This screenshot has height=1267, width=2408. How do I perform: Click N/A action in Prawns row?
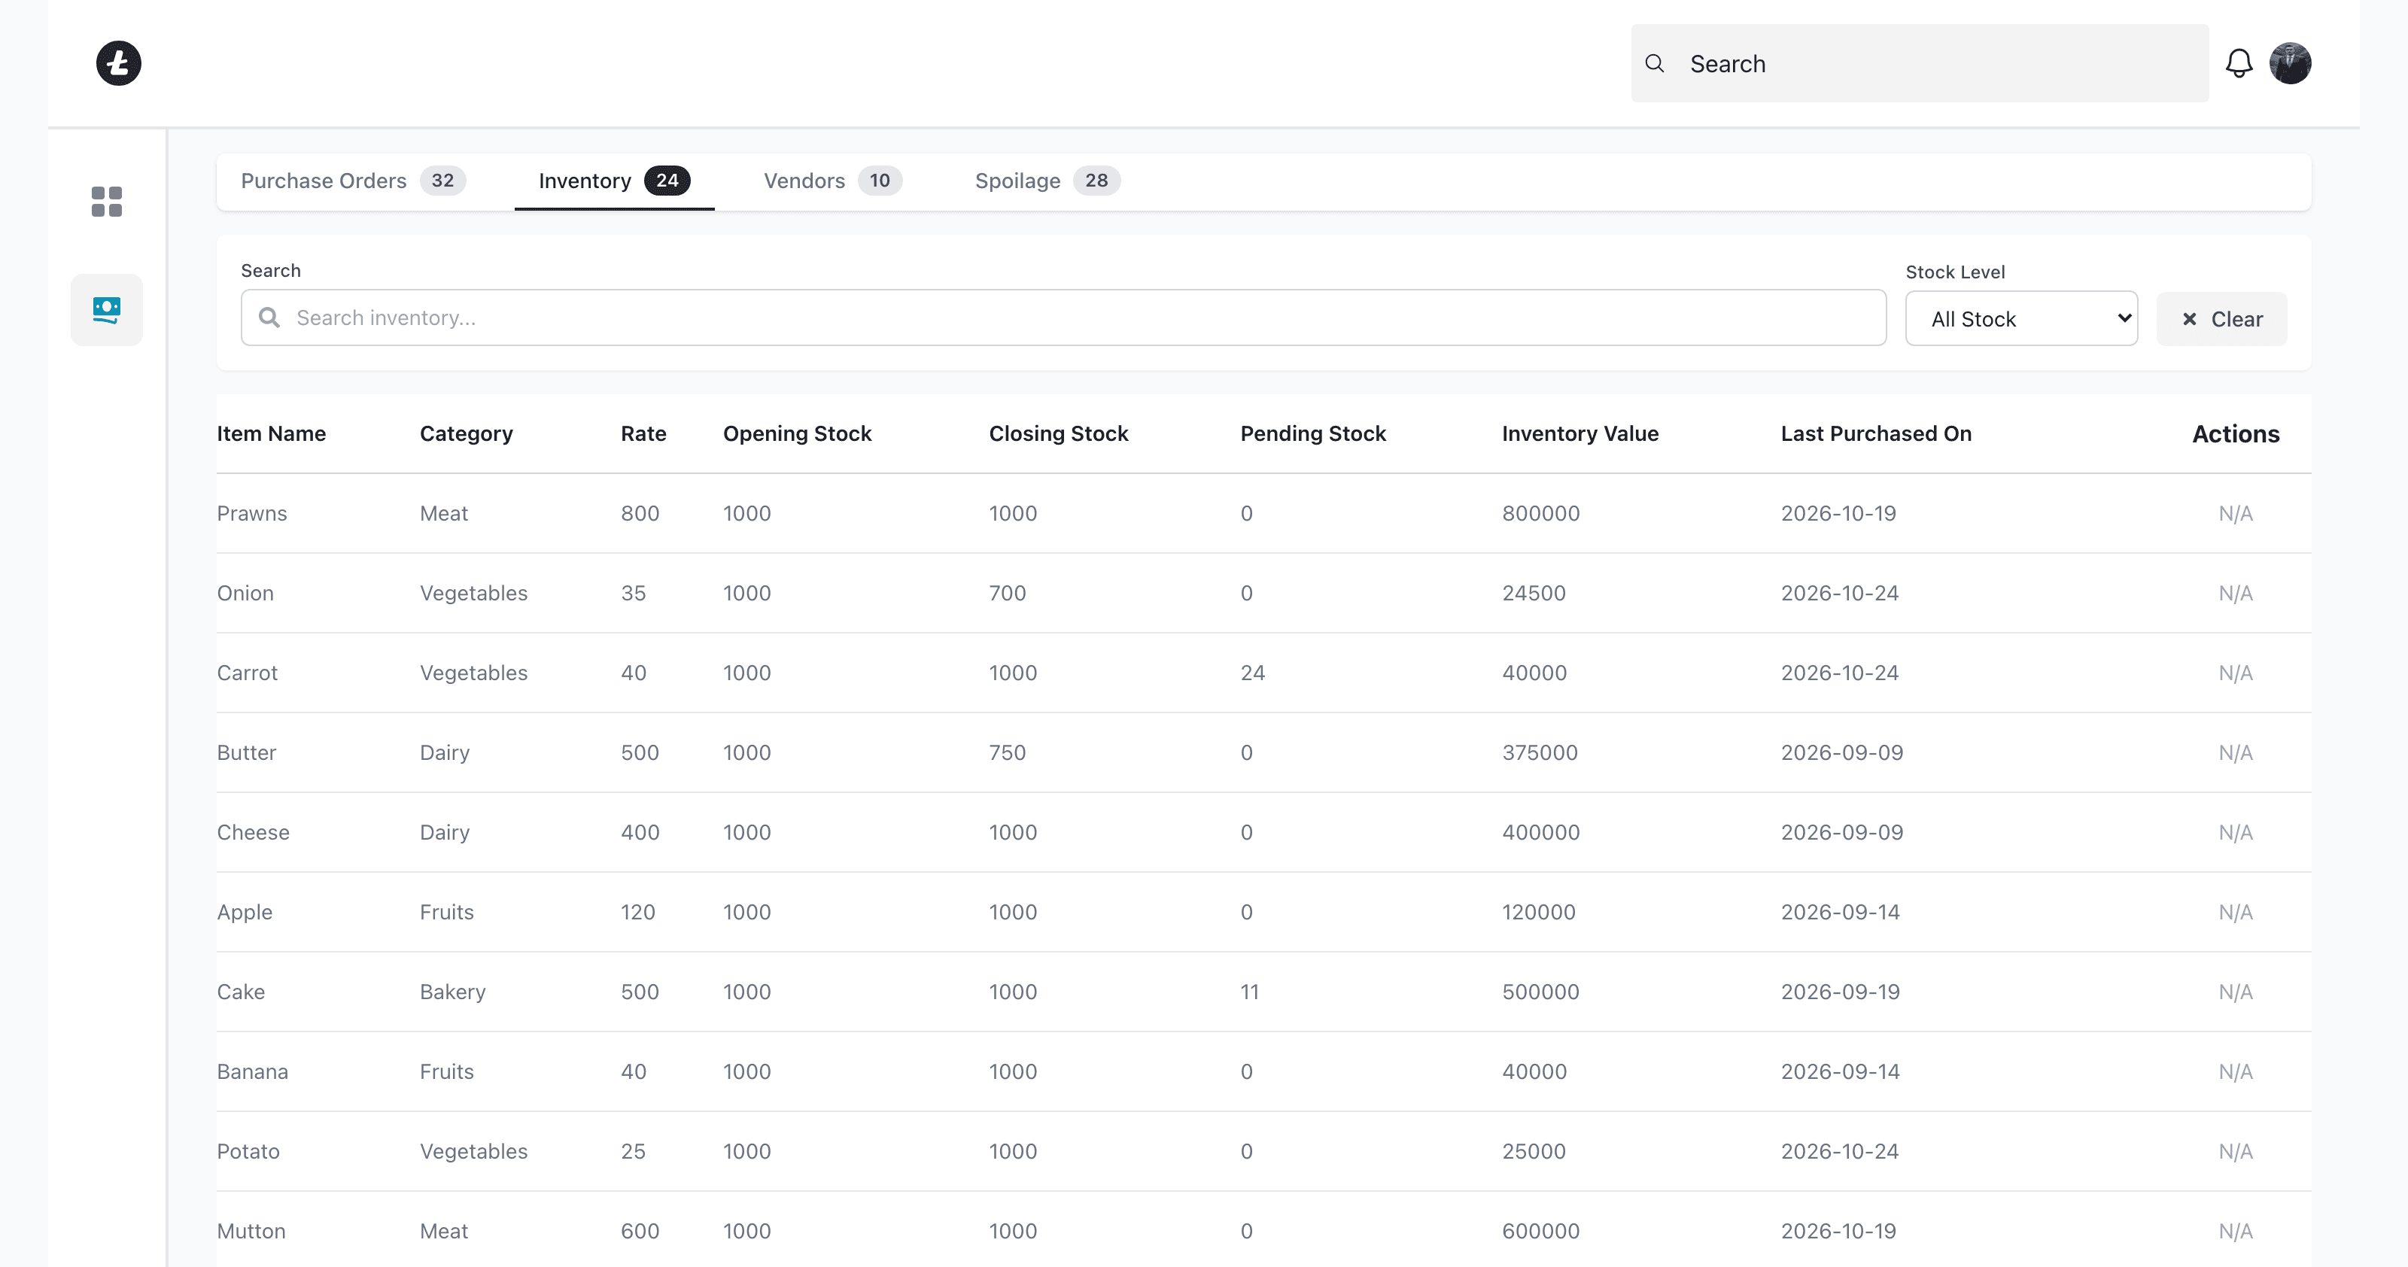click(x=2235, y=513)
